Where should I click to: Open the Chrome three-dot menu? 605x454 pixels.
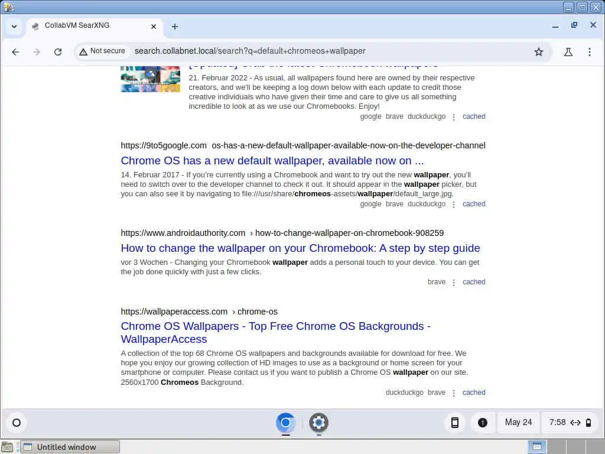589,52
